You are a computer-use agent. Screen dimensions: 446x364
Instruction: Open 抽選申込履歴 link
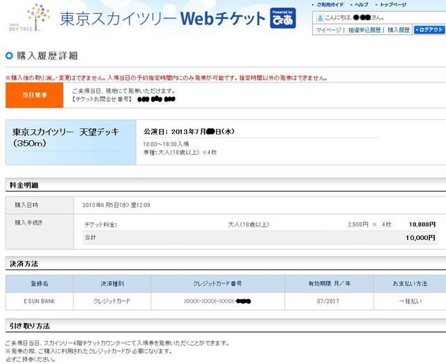pos(364,30)
